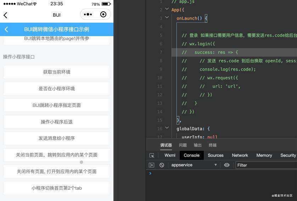Open the Sources devtools tab
Screen dimensions: 297x201
pos(215,155)
